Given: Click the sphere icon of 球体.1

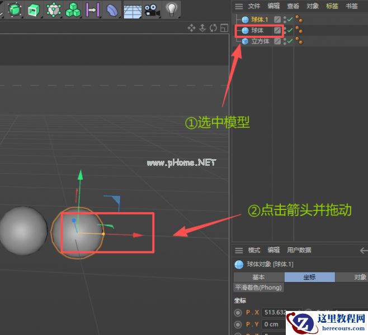Looking at the screenshot, I should click(x=245, y=20).
